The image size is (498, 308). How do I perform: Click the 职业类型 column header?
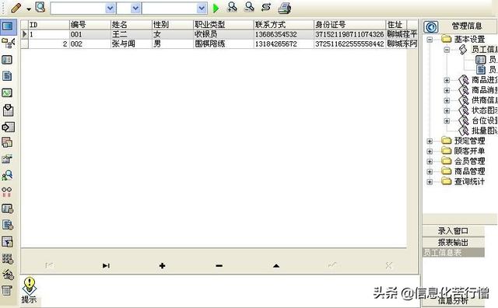click(223, 24)
